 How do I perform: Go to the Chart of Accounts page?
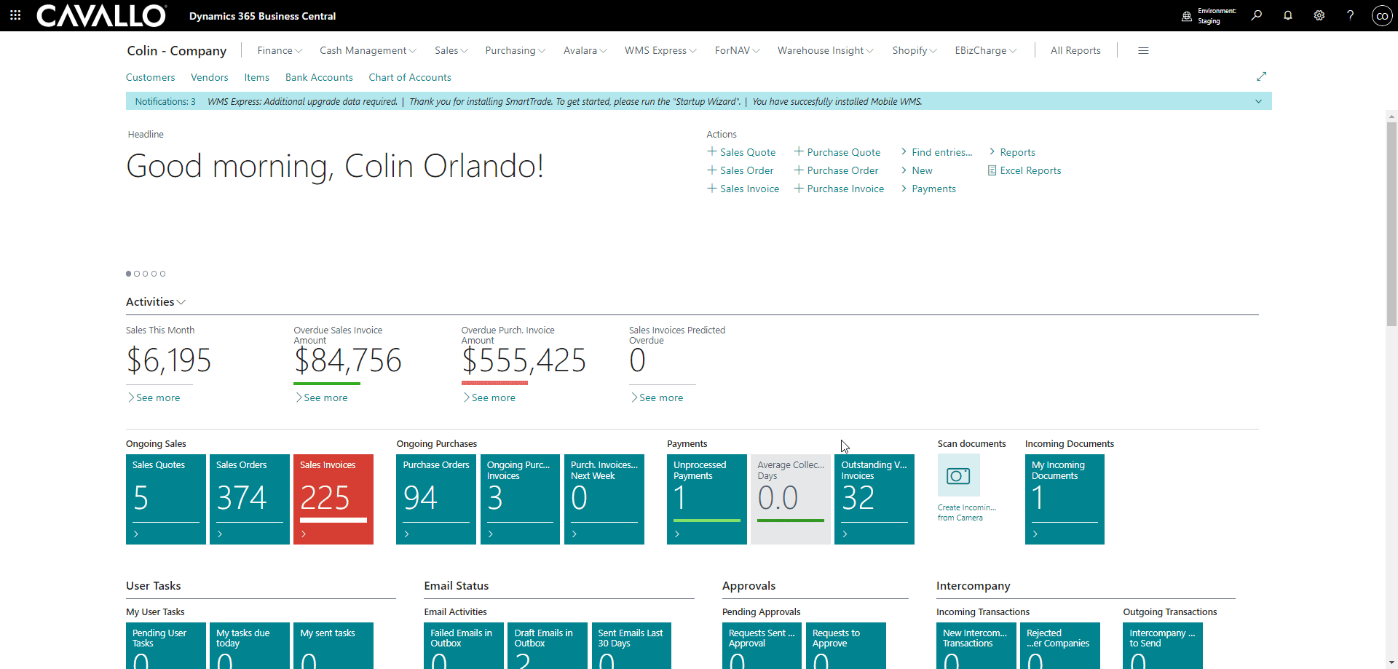click(409, 77)
